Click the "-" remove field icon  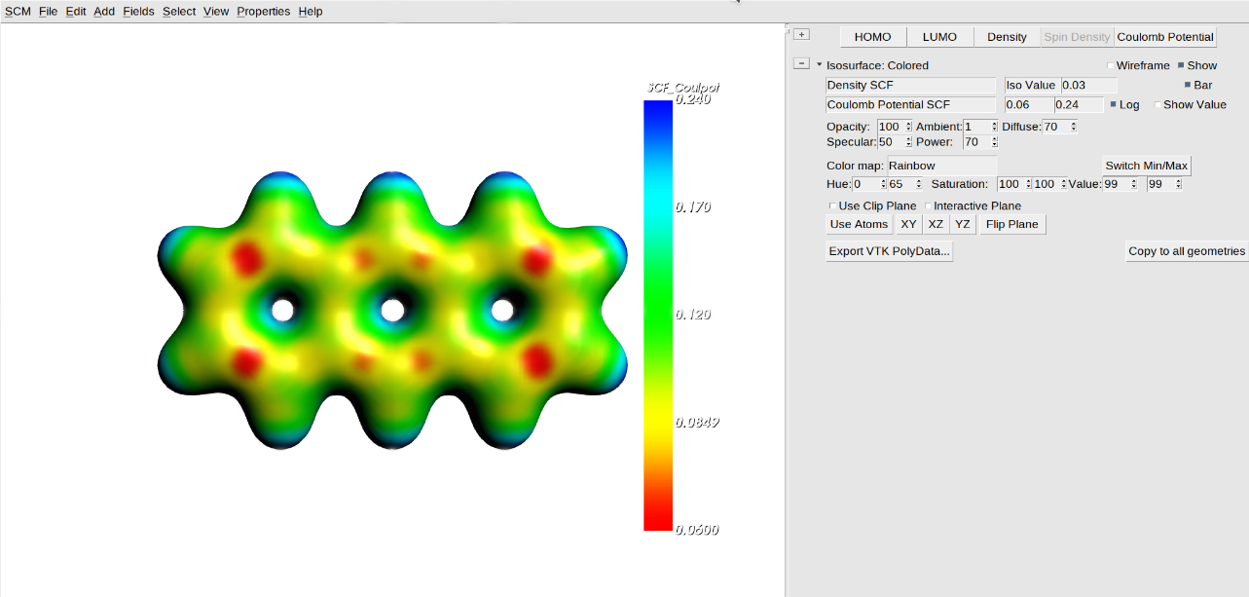pyautogui.click(x=801, y=62)
